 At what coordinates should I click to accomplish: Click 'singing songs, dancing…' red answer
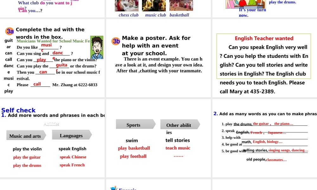[288, 150]
